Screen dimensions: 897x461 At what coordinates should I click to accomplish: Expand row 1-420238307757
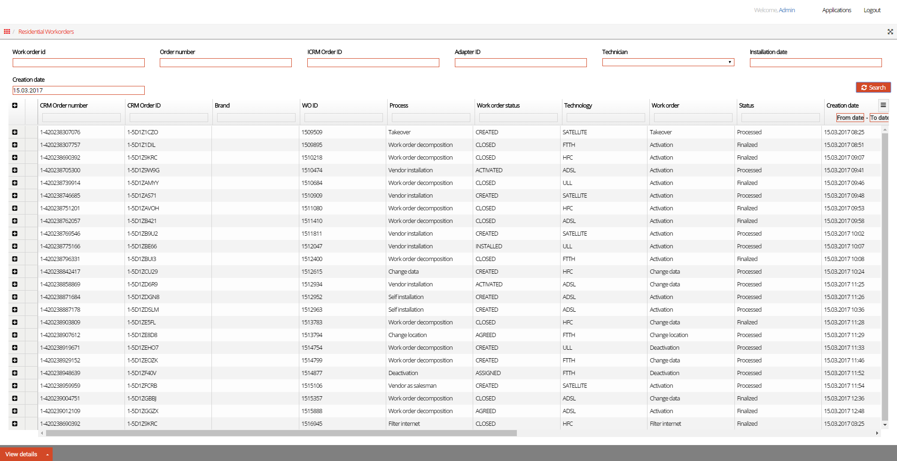(x=15, y=145)
